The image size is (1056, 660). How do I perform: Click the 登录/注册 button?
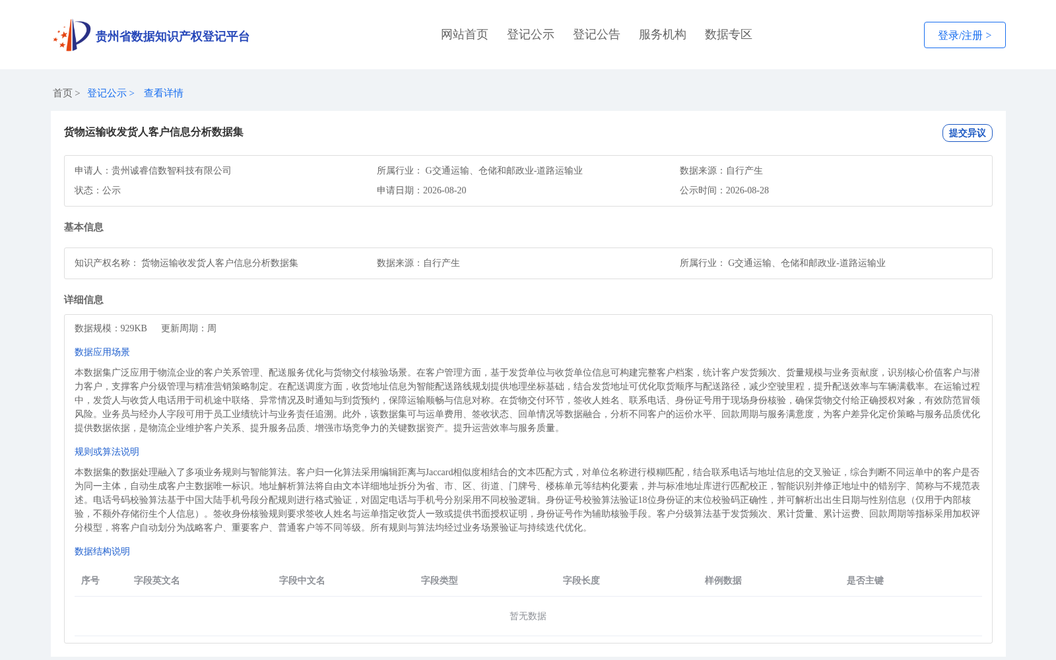click(x=964, y=35)
